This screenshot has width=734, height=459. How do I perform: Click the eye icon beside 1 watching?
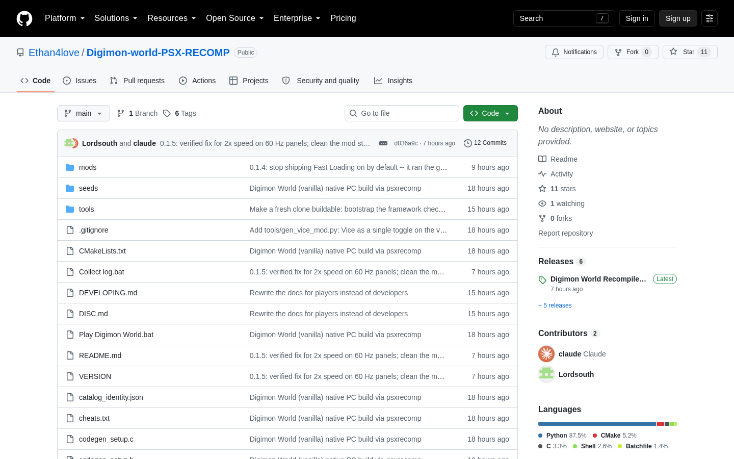pos(542,203)
